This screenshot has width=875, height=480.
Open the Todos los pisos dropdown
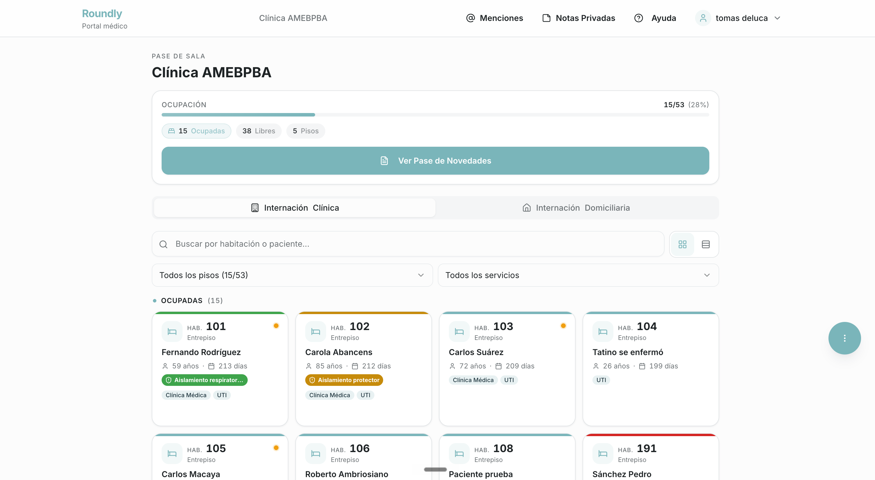pos(292,275)
